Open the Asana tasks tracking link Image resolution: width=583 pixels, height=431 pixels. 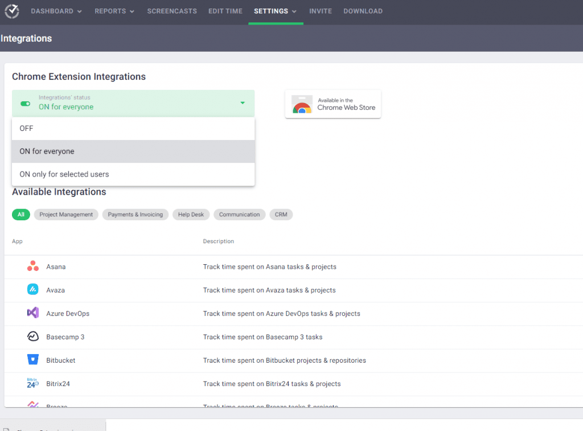[270, 266]
